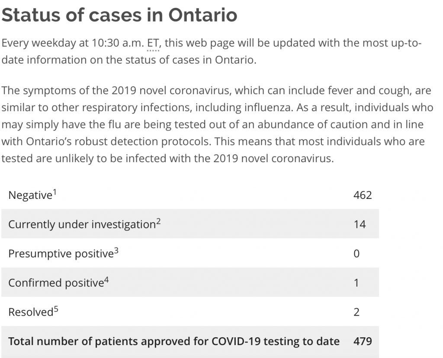This screenshot has height=358, width=443.
Task: Select the Resolved row label
Action: tap(31, 312)
